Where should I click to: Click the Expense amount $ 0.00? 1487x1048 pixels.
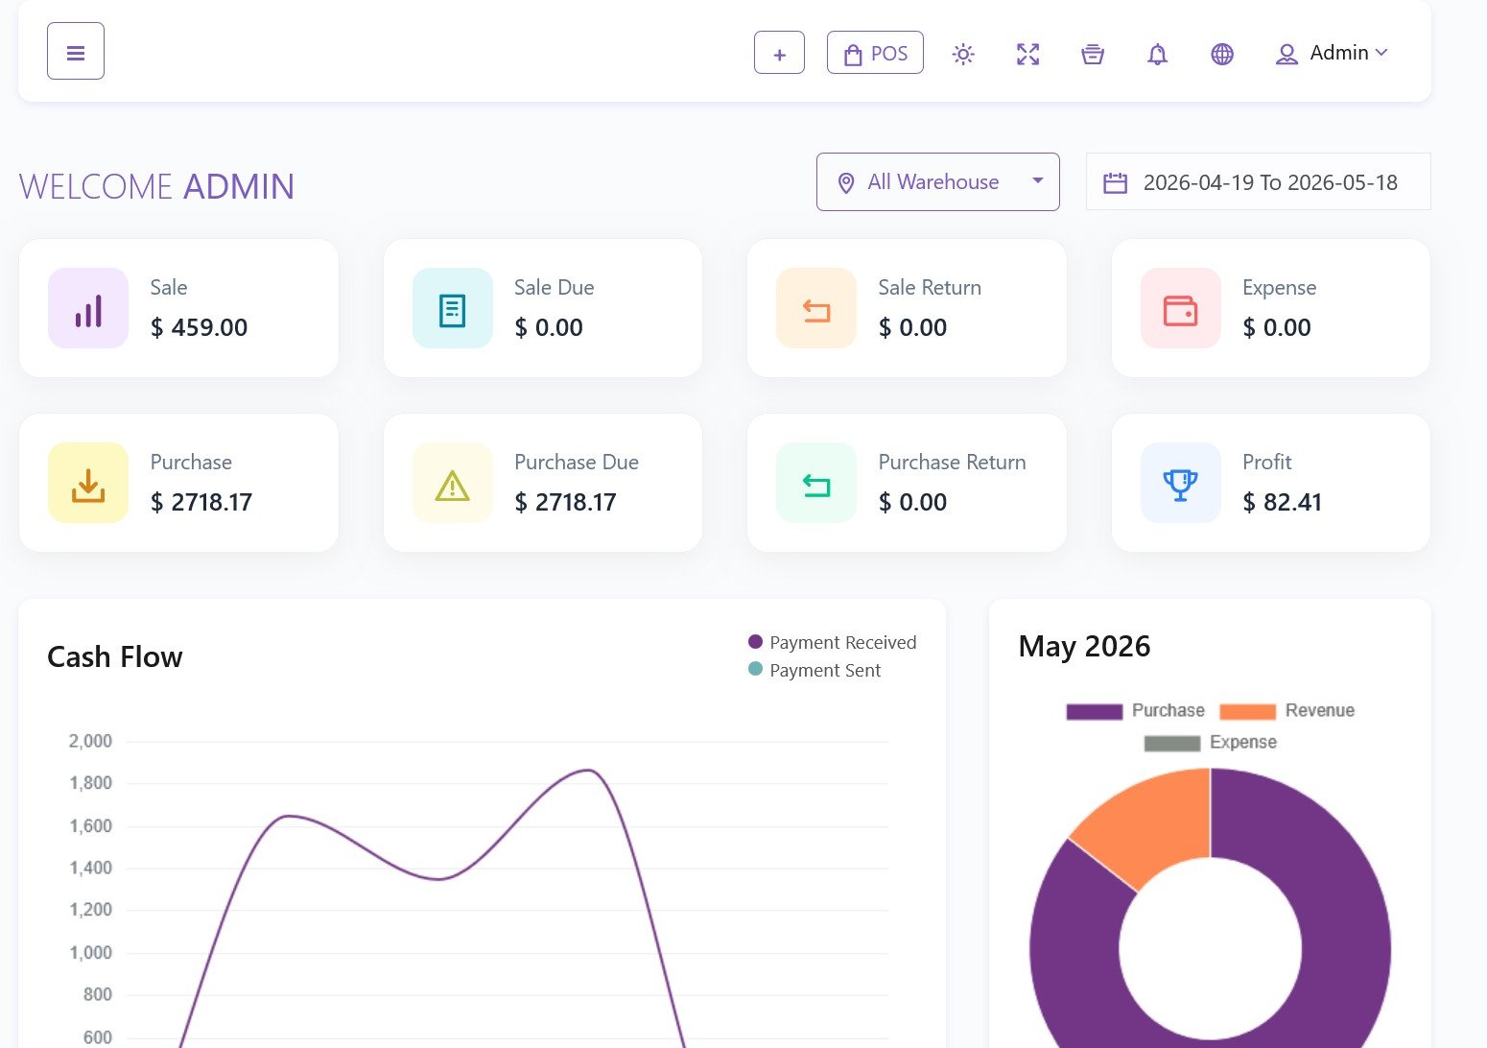tap(1276, 327)
